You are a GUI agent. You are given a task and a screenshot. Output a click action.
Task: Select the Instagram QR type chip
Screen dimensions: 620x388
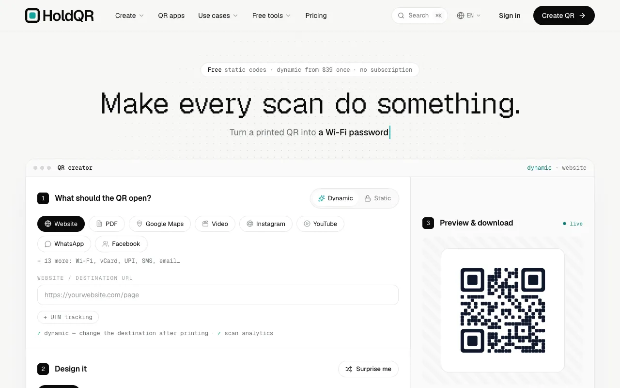pos(266,224)
